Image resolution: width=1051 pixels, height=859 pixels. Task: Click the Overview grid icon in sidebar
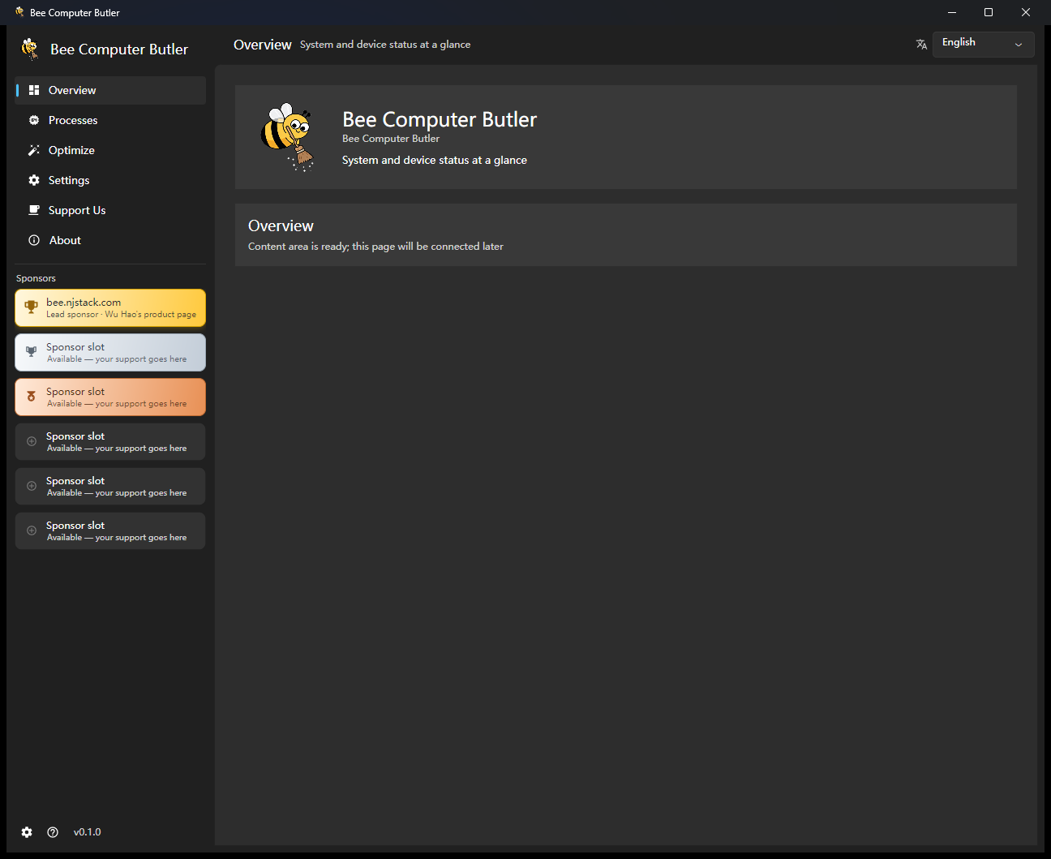(x=34, y=90)
